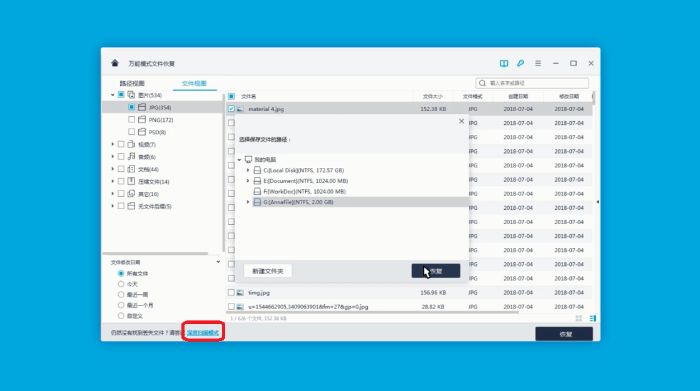Click the PSD(8) folder icon
The height and width of the screenshot is (391, 700).
pos(142,132)
